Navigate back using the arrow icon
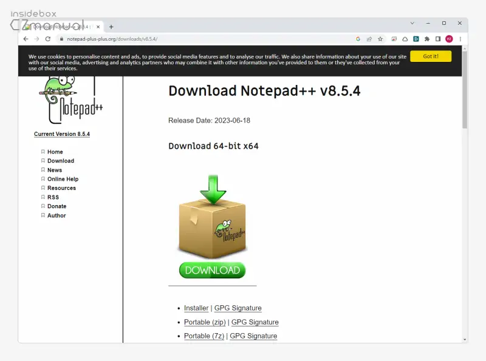Screen dimensions: 486x361 click(x=25, y=38)
